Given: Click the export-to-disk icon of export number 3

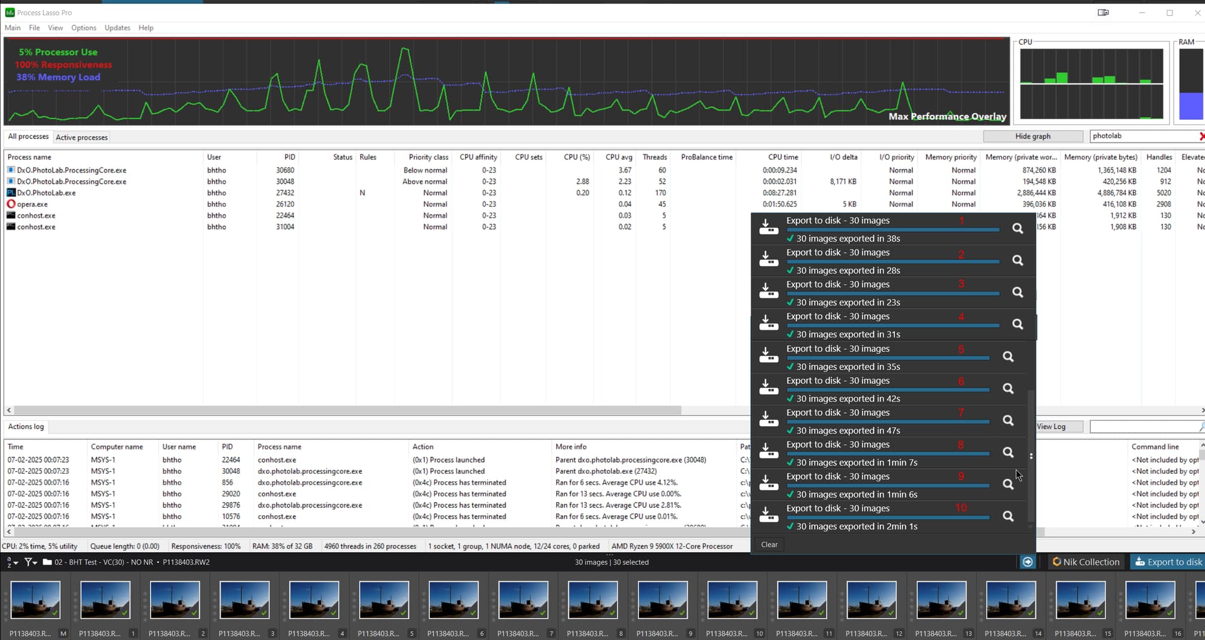Looking at the screenshot, I should tap(768, 291).
